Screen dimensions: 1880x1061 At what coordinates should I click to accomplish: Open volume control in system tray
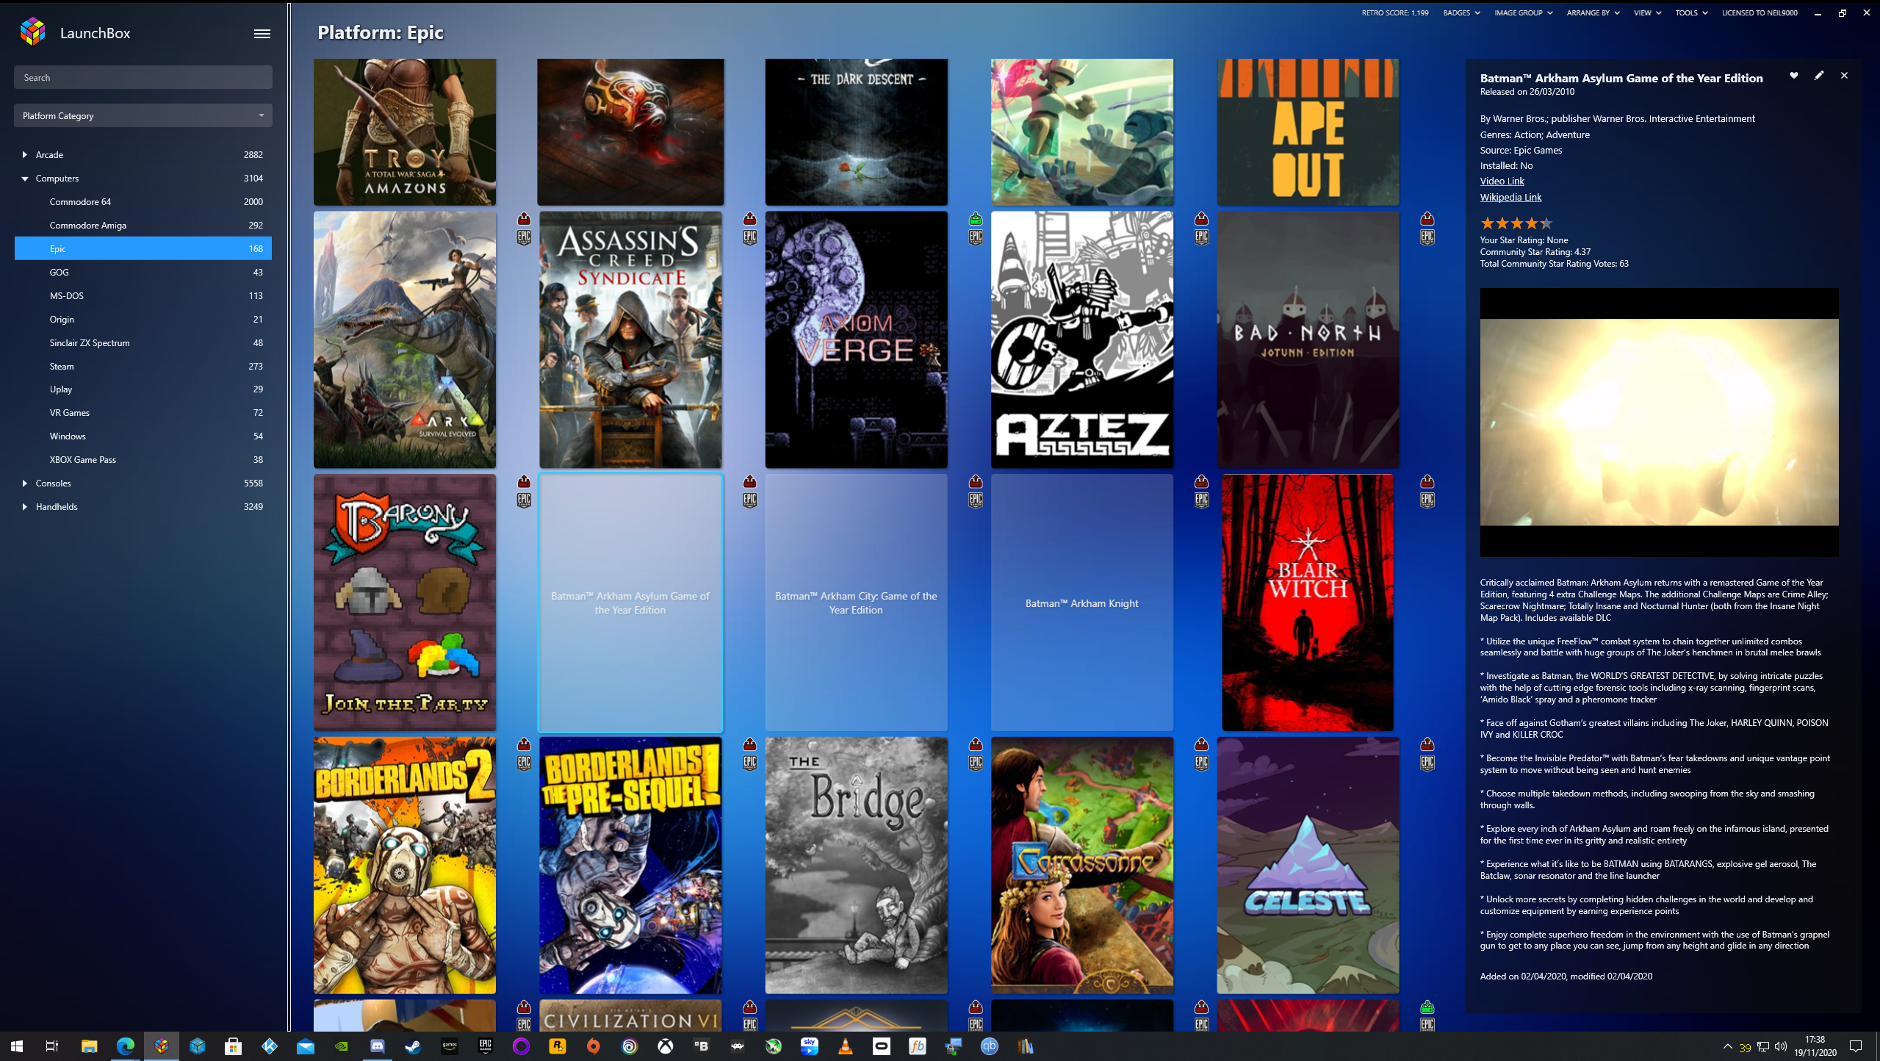coord(1781,1046)
